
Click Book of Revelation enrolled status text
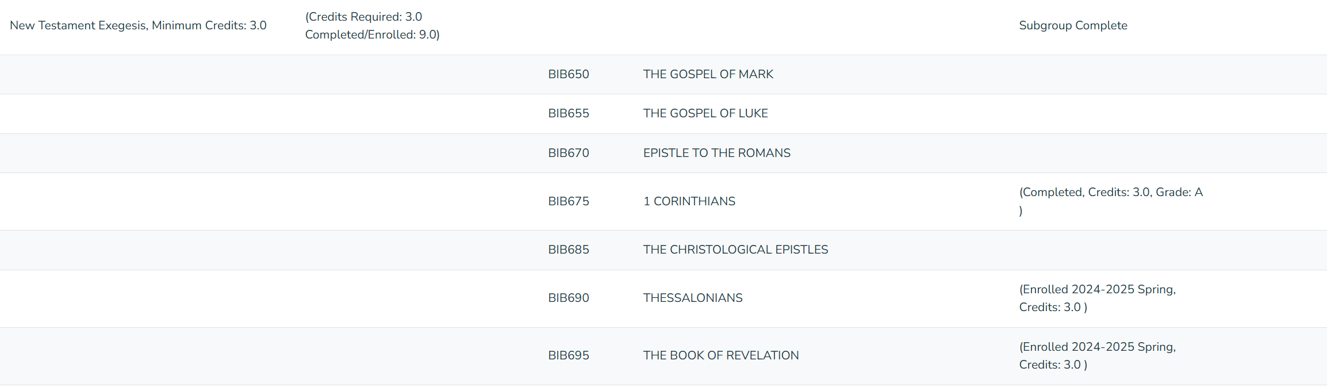[1097, 355]
